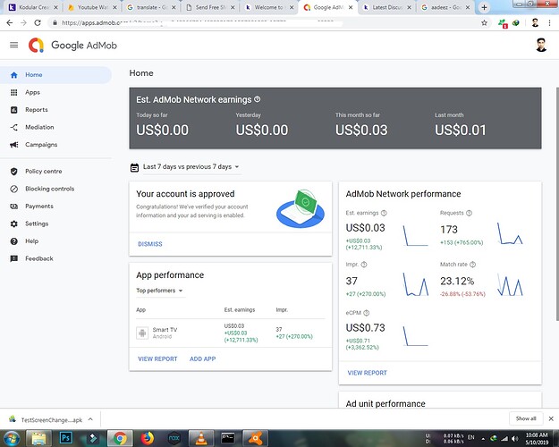The image size is (559, 447).
Task: Open VLC media player from the taskbar
Action: tap(201, 438)
